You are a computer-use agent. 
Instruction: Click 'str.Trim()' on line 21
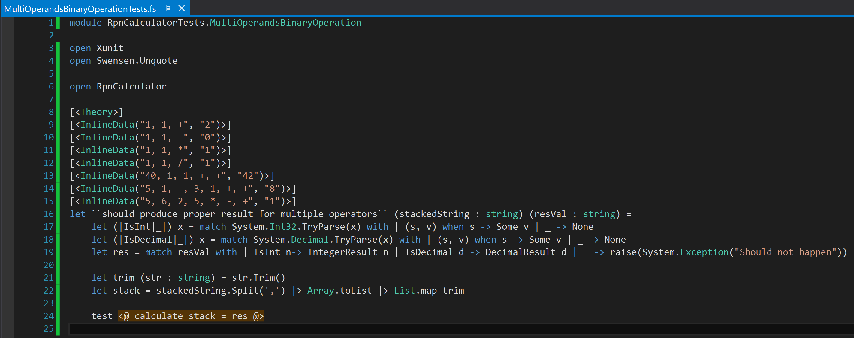click(258, 278)
